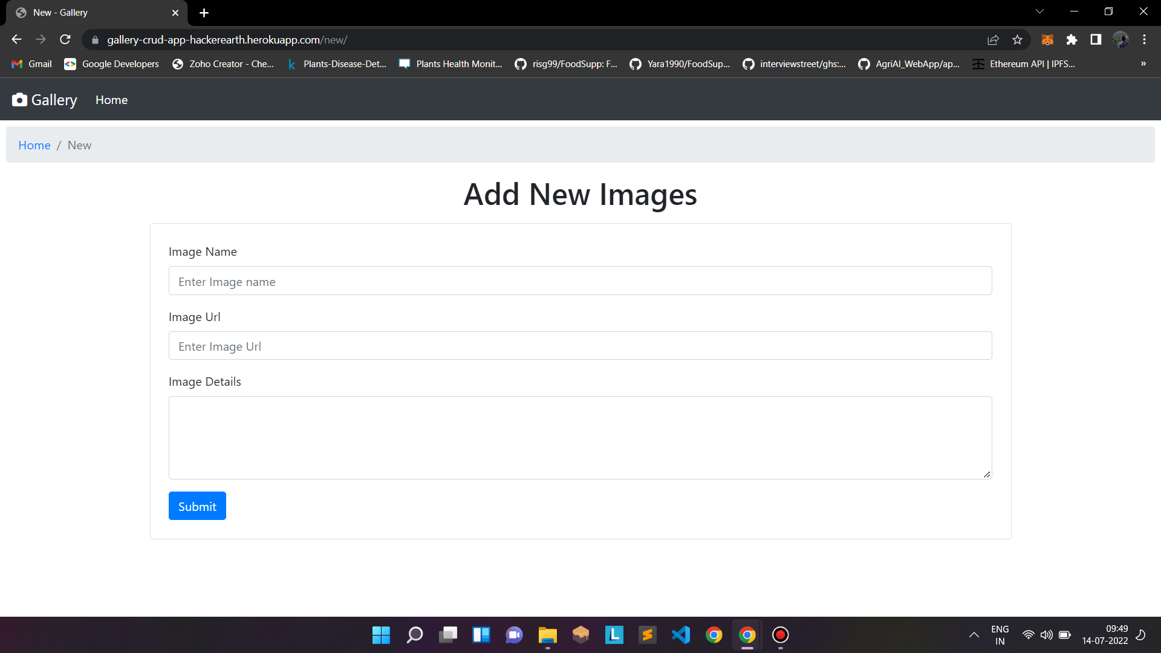1161x653 pixels.
Task: Enable browser reading list toggle
Action: (x=1096, y=40)
